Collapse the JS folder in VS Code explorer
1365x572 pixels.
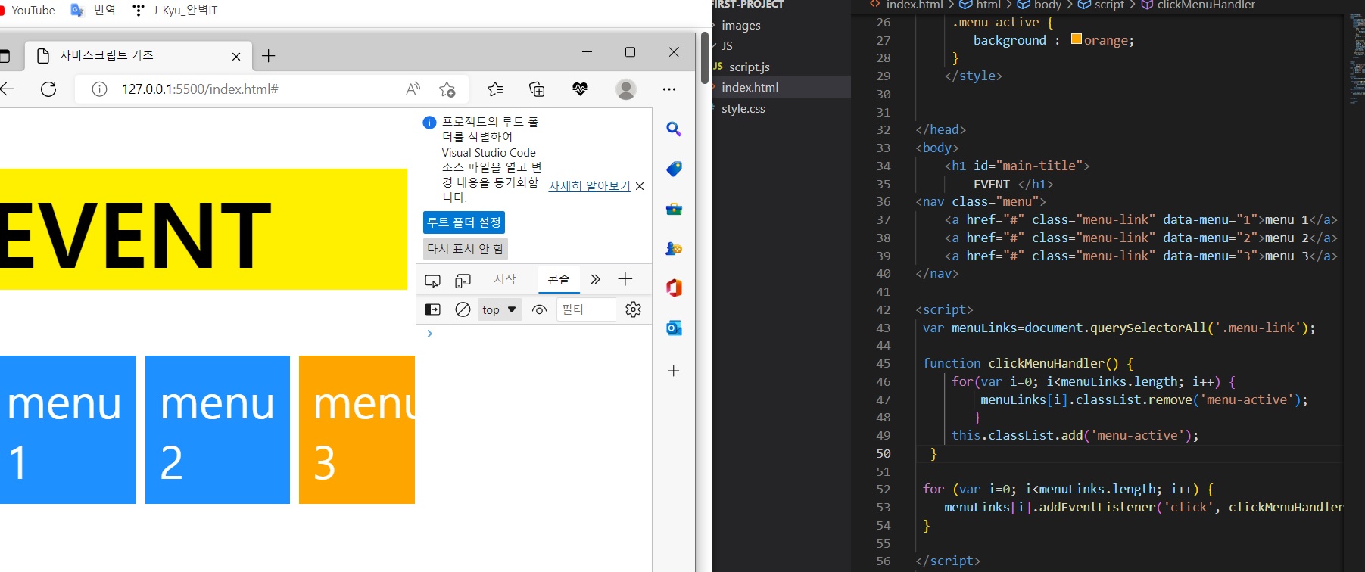(x=726, y=46)
